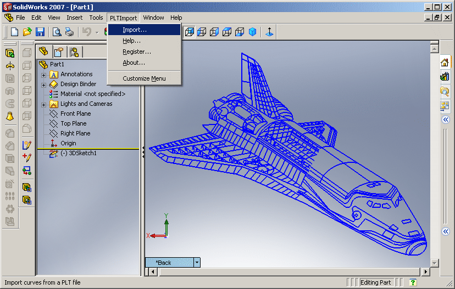
Task: Open the Print Preview tool
Action: (57, 32)
